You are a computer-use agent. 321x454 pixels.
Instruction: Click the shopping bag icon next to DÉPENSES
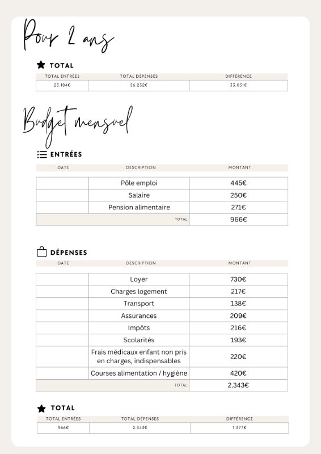(41, 252)
